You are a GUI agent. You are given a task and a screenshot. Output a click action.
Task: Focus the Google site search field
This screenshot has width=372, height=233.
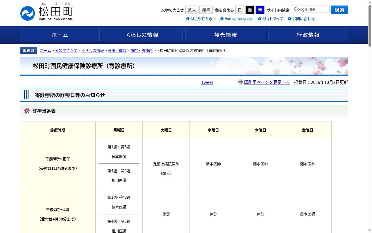pyautogui.click(x=310, y=10)
